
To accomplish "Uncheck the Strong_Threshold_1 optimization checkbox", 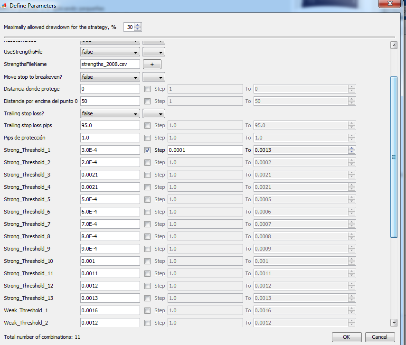I will (147, 150).
